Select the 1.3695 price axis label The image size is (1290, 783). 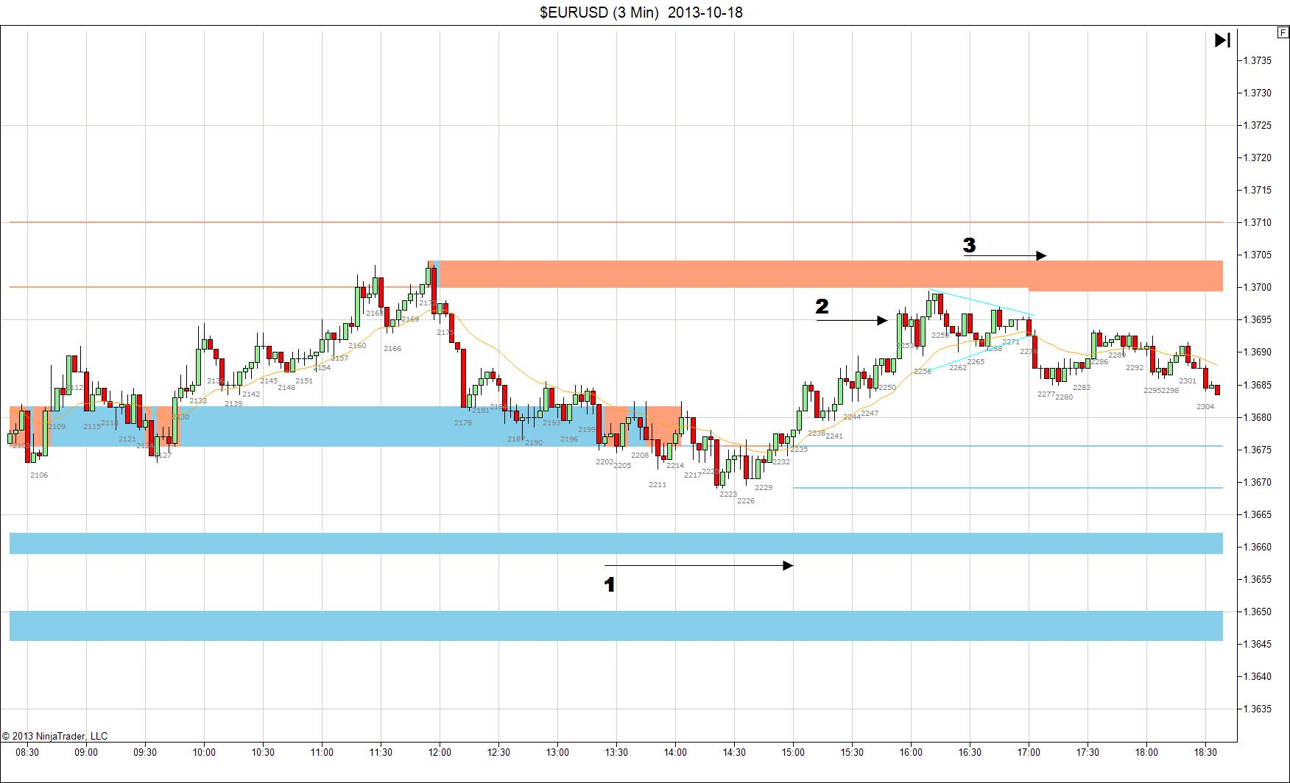click(1257, 319)
